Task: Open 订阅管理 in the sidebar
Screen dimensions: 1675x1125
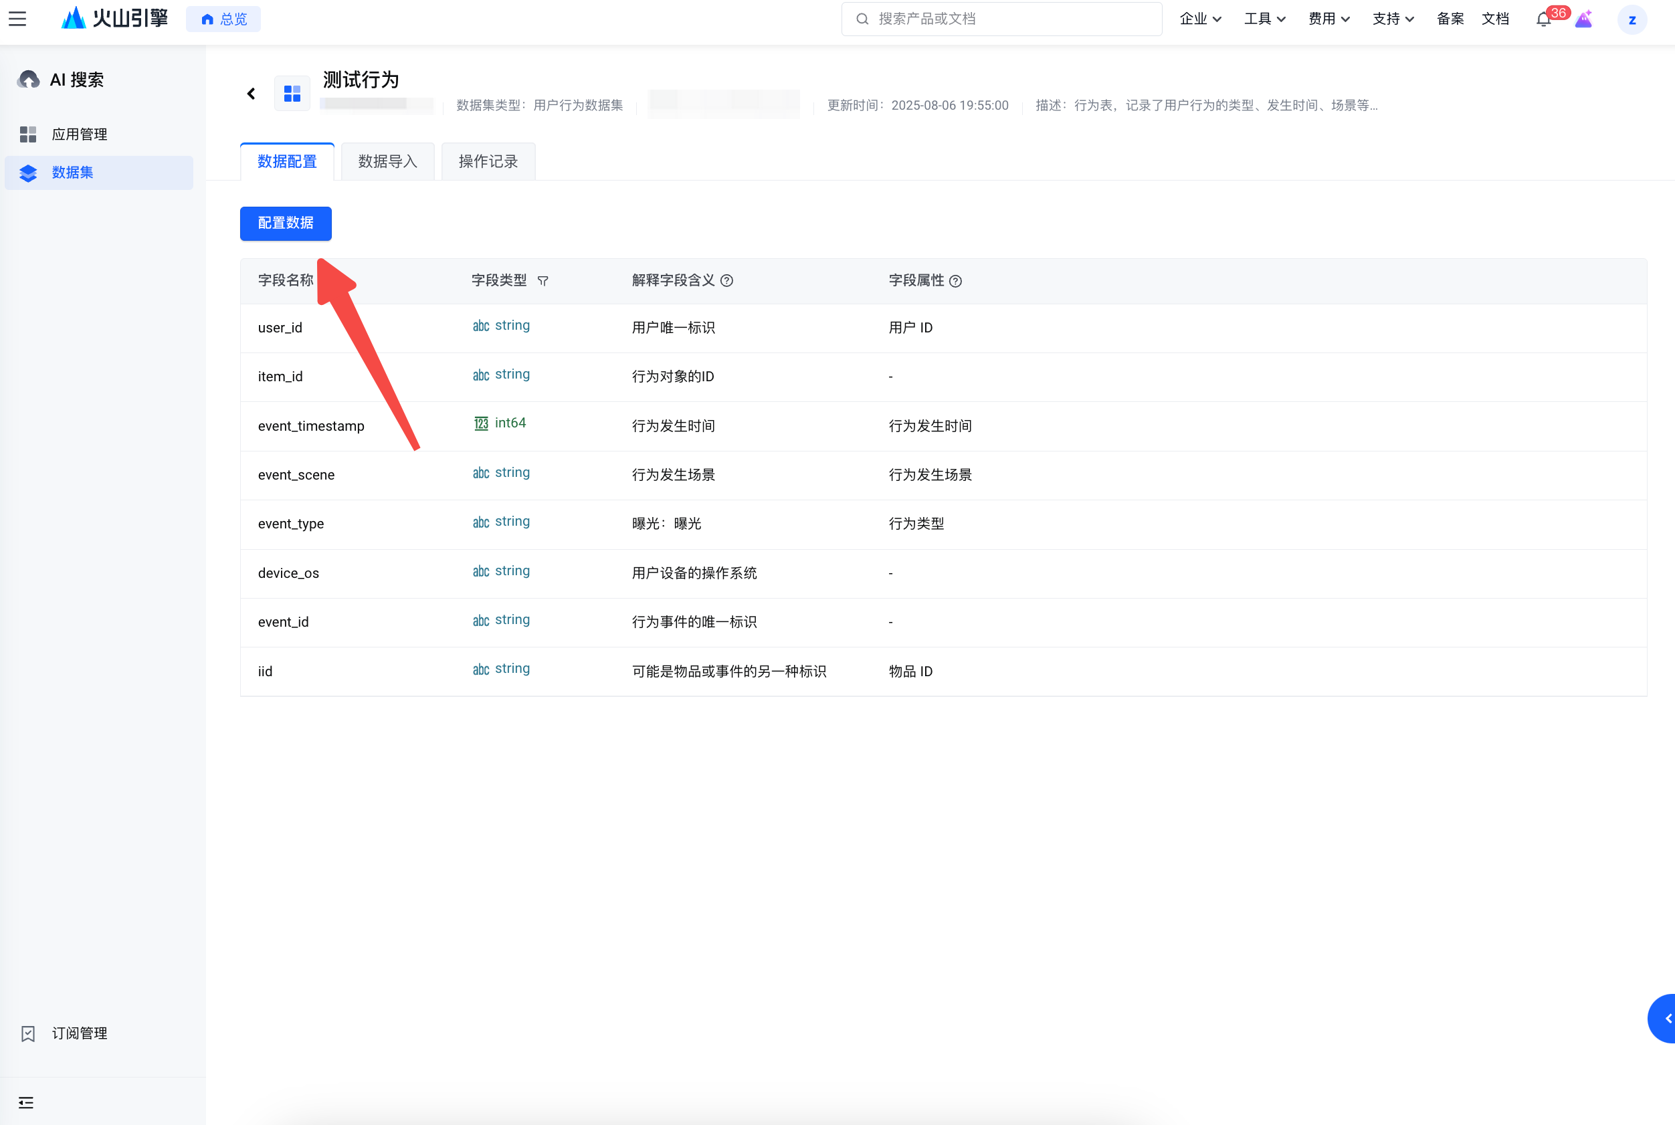Action: 79,1033
